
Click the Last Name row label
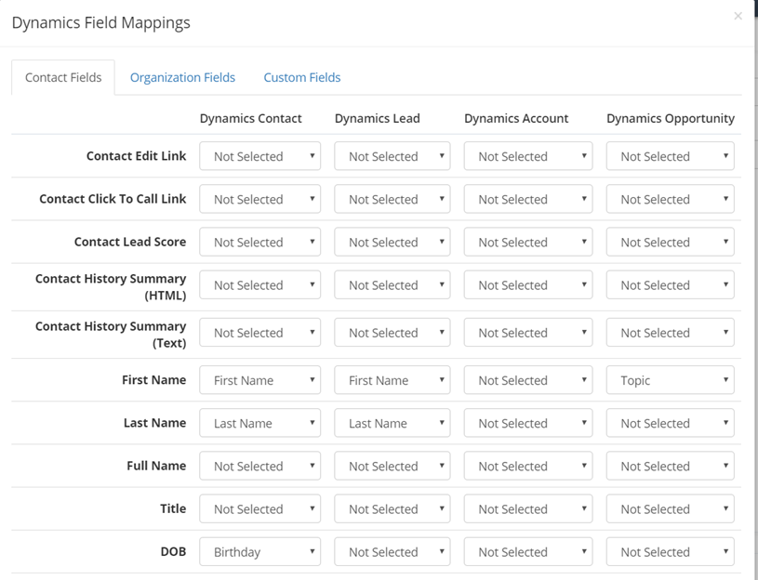[154, 423]
